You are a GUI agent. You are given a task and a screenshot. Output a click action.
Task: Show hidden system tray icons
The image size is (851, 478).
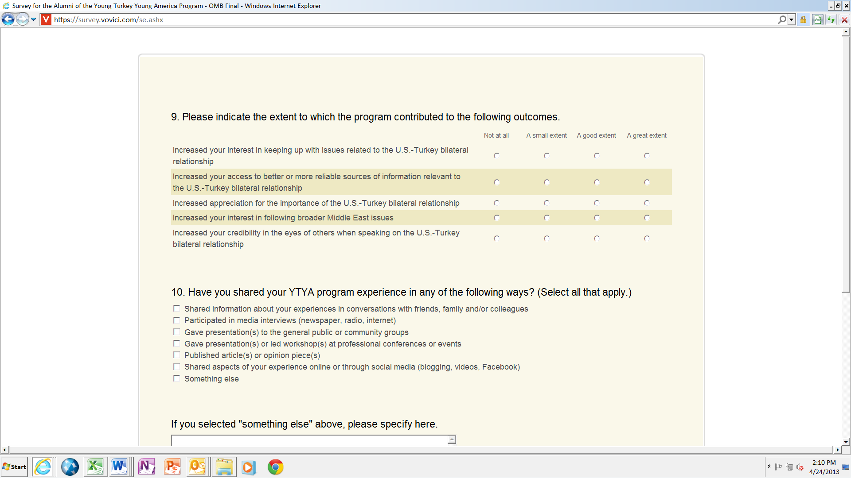769,466
